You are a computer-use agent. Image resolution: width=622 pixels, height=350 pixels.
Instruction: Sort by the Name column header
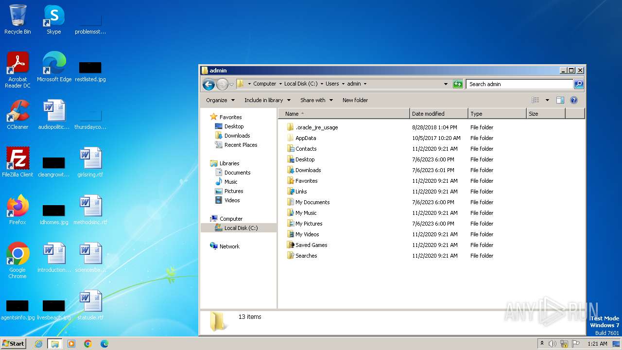point(344,114)
